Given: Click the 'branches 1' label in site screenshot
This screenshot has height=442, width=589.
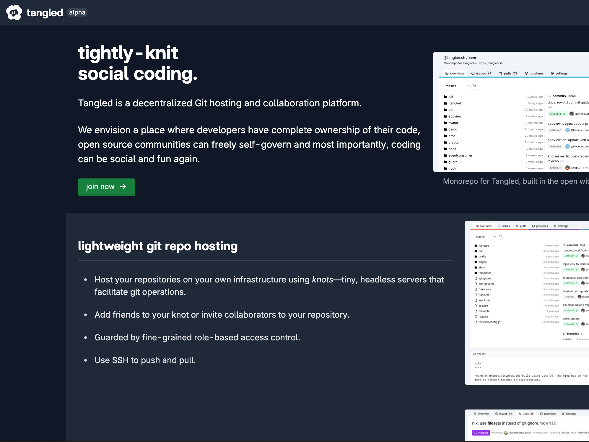Looking at the screenshot, I should click(573, 334).
